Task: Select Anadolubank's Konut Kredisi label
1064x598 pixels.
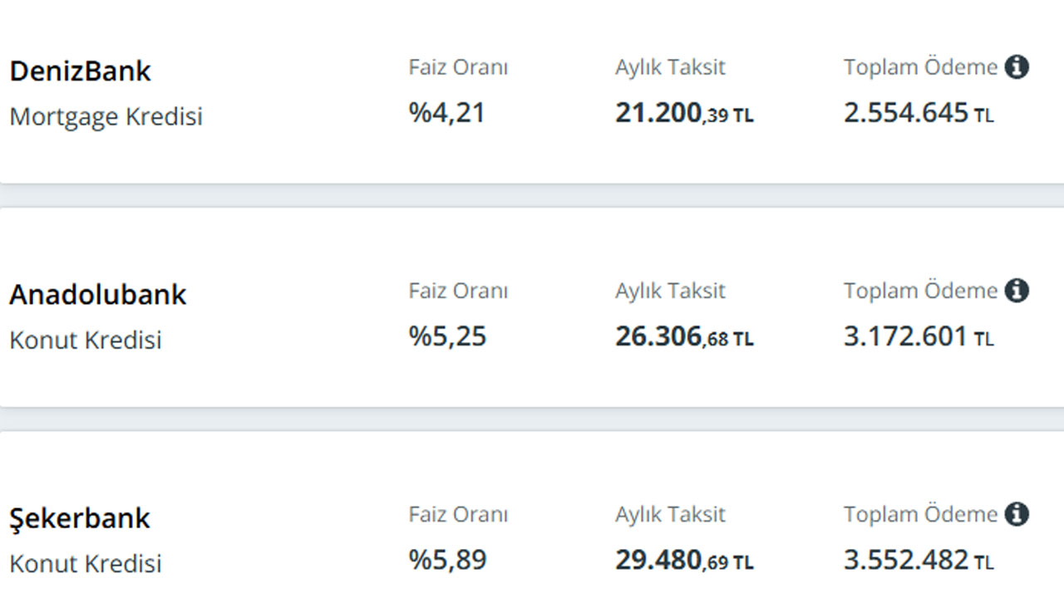Action: click(x=86, y=340)
